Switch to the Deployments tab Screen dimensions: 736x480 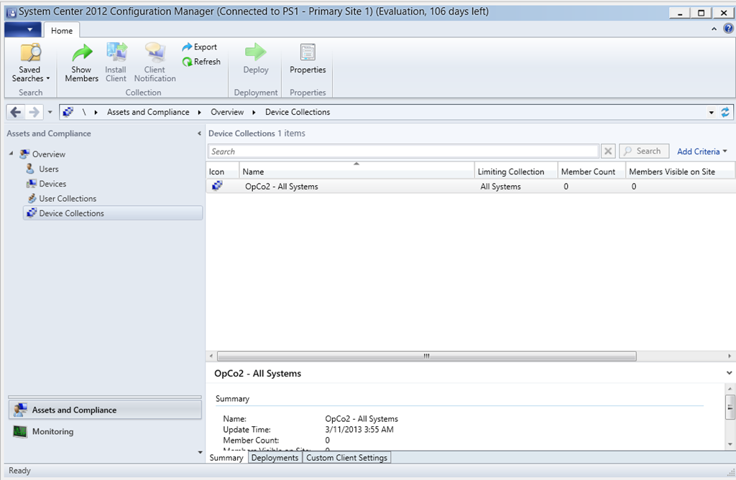pyautogui.click(x=275, y=458)
